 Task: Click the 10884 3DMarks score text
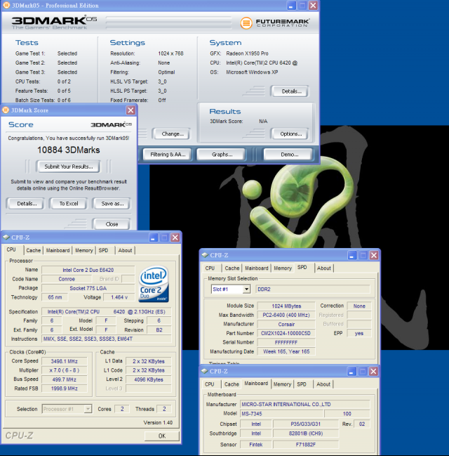69,150
